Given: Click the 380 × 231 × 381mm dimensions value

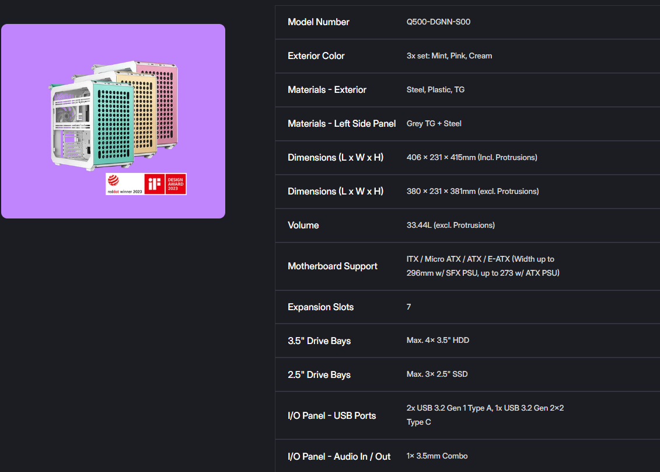Looking at the screenshot, I should click(x=472, y=192).
